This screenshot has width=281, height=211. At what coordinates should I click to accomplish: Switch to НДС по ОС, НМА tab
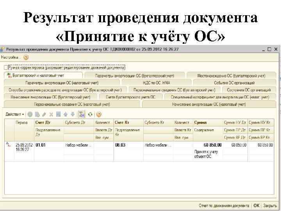157,83
